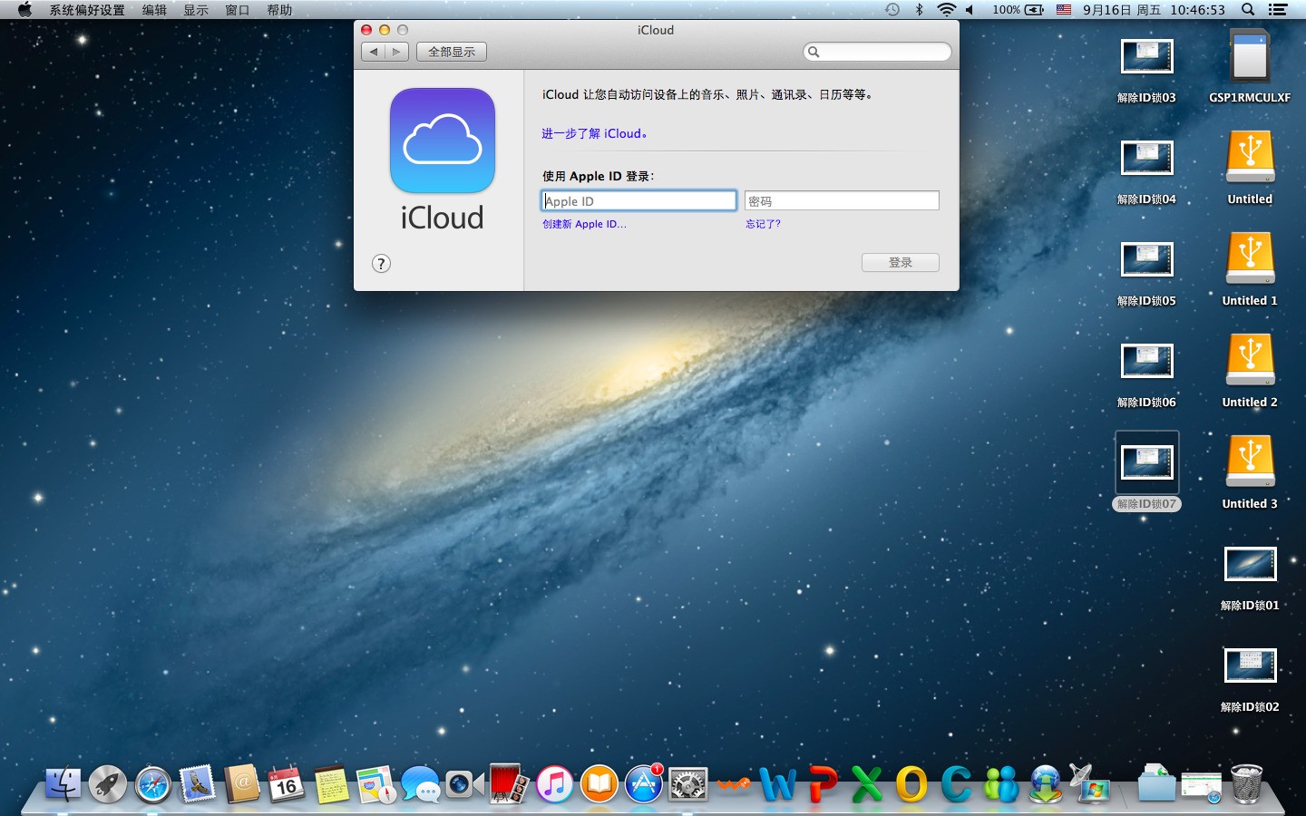Launch Microsoft Communicator C icon in Dock

pyautogui.click(x=956, y=784)
